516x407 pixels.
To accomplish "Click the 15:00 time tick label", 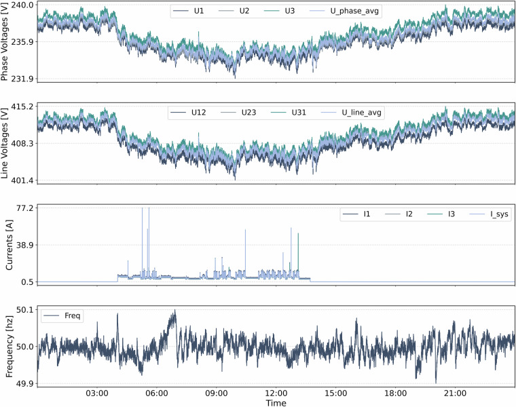I will pos(335,393).
